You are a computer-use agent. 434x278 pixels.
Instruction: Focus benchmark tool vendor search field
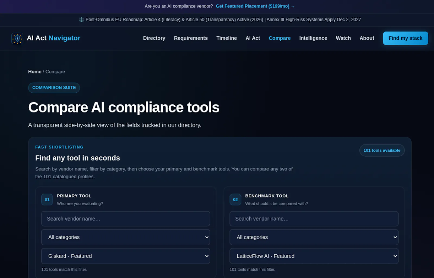pos(314,219)
